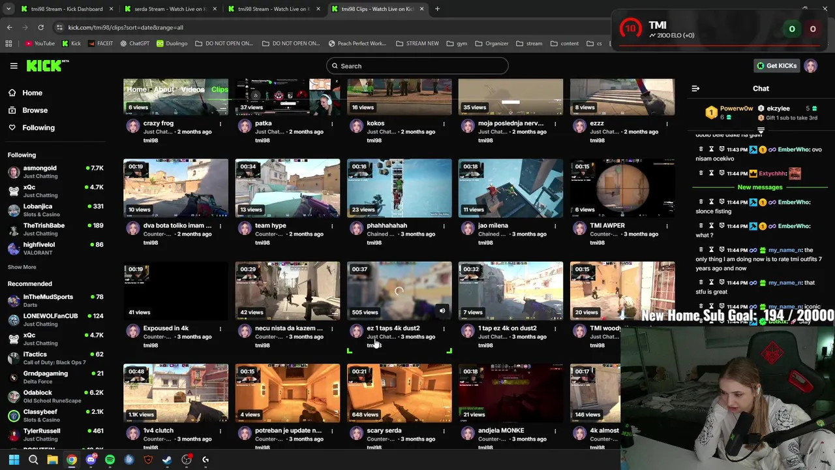Open the Kick hamburger sidebar menu
Image resolution: width=835 pixels, height=470 pixels.
pos(14,66)
